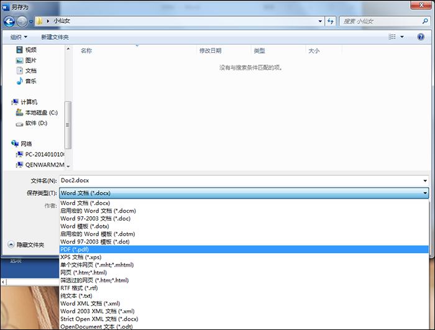435x330 pixels.
Task: Select 音乐 in the navigation pane
Action: click(26, 81)
